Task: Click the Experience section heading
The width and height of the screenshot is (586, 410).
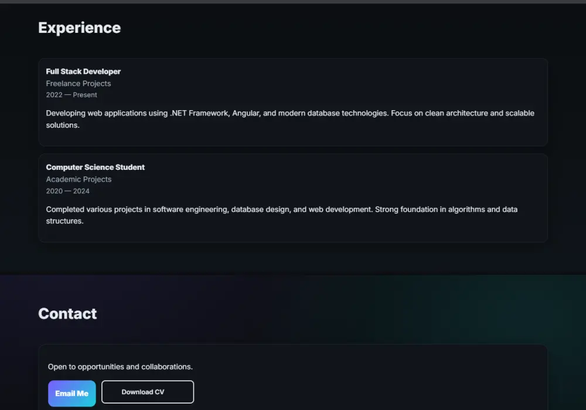Action: click(79, 28)
